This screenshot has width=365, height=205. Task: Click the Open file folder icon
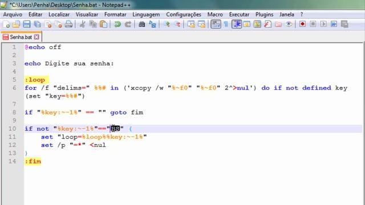click(x=17, y=24)
